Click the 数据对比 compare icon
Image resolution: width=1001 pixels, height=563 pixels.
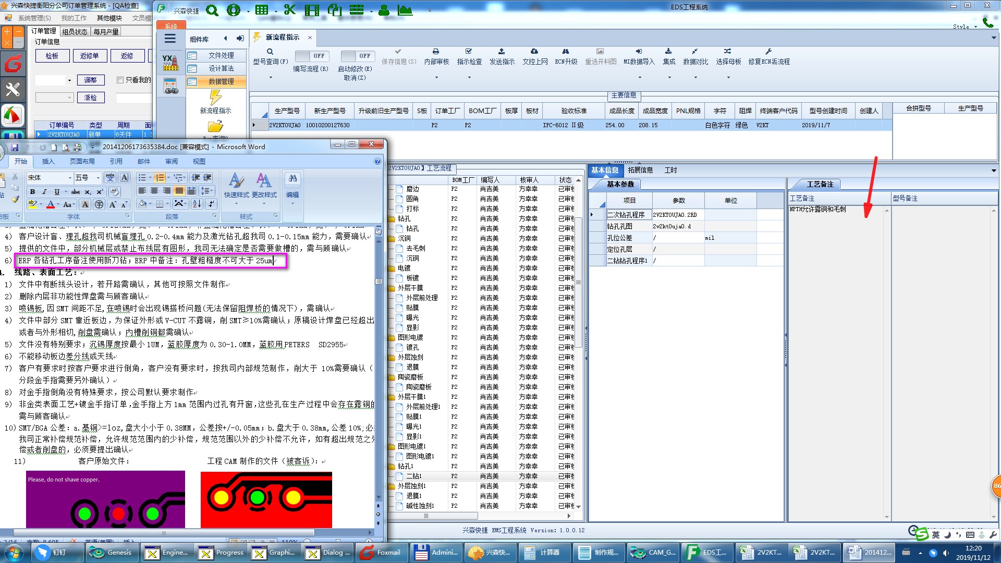pyautogui.click(x=695, y=52)
